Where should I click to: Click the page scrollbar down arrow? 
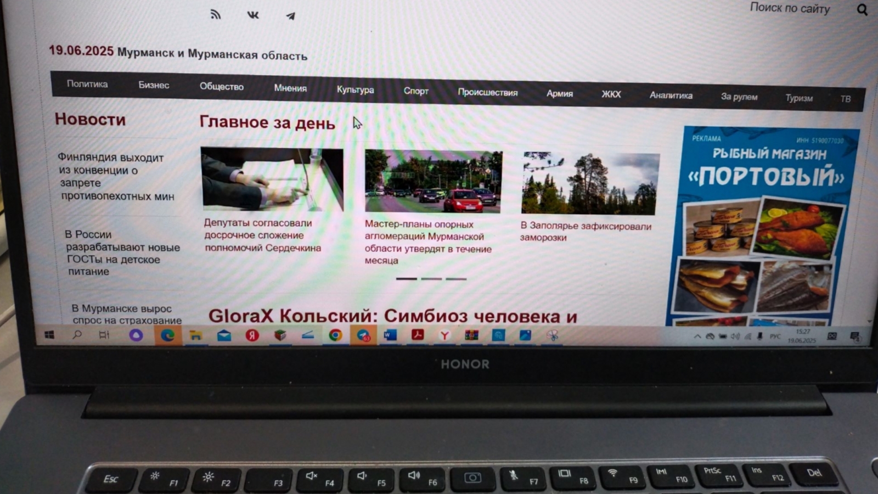click(870, 321)
